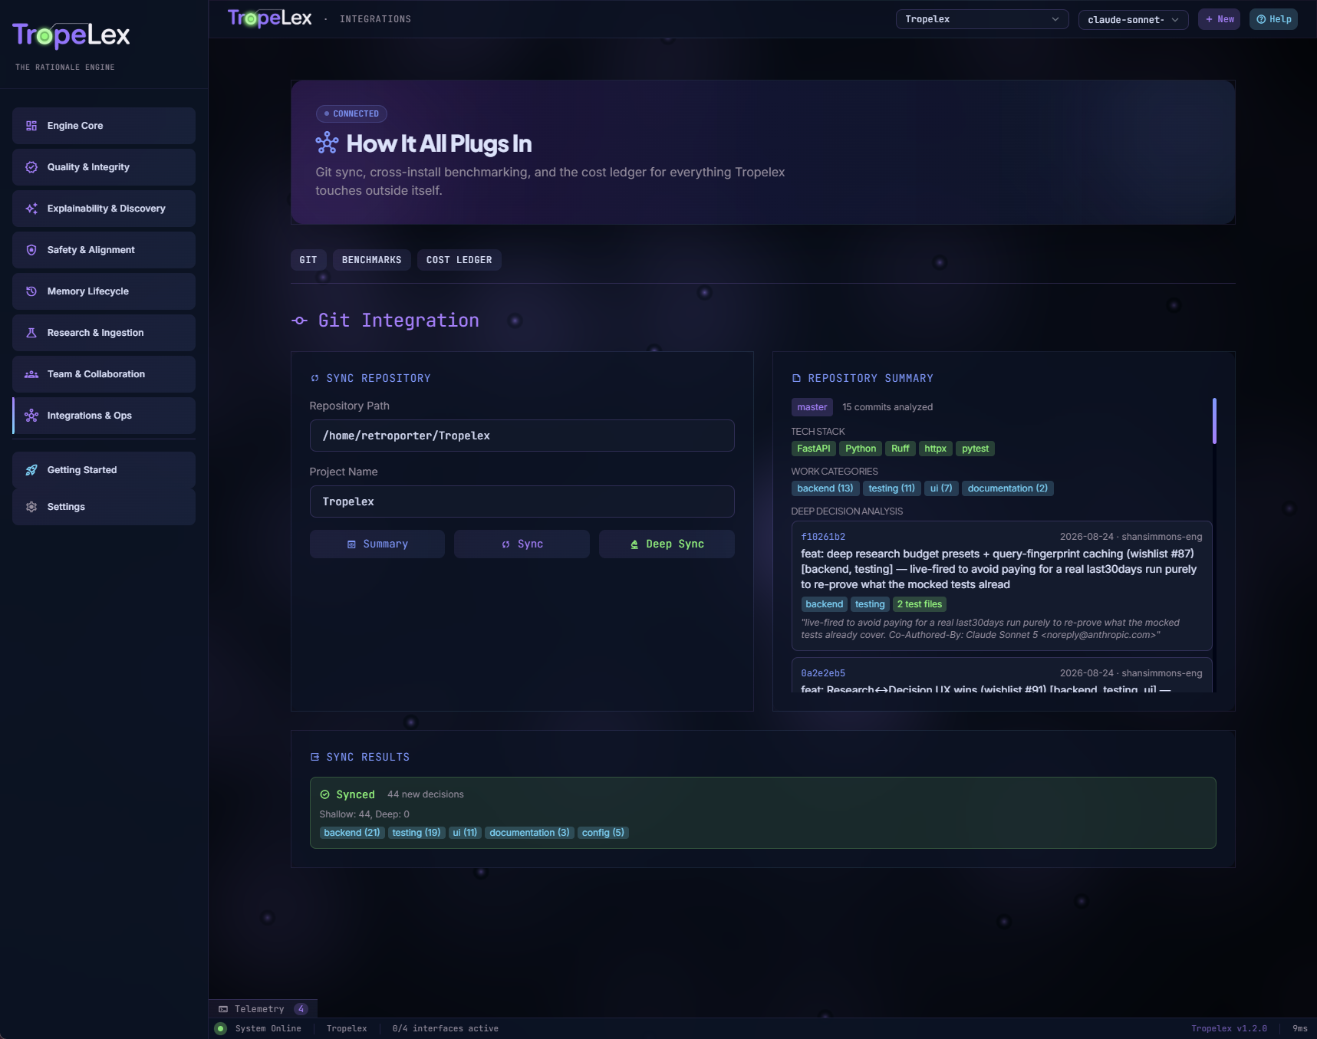Viewport: 1317px width, 1039px height.
Task: Click the Settings gear icon in sidebar
Action: click(31, 507)
